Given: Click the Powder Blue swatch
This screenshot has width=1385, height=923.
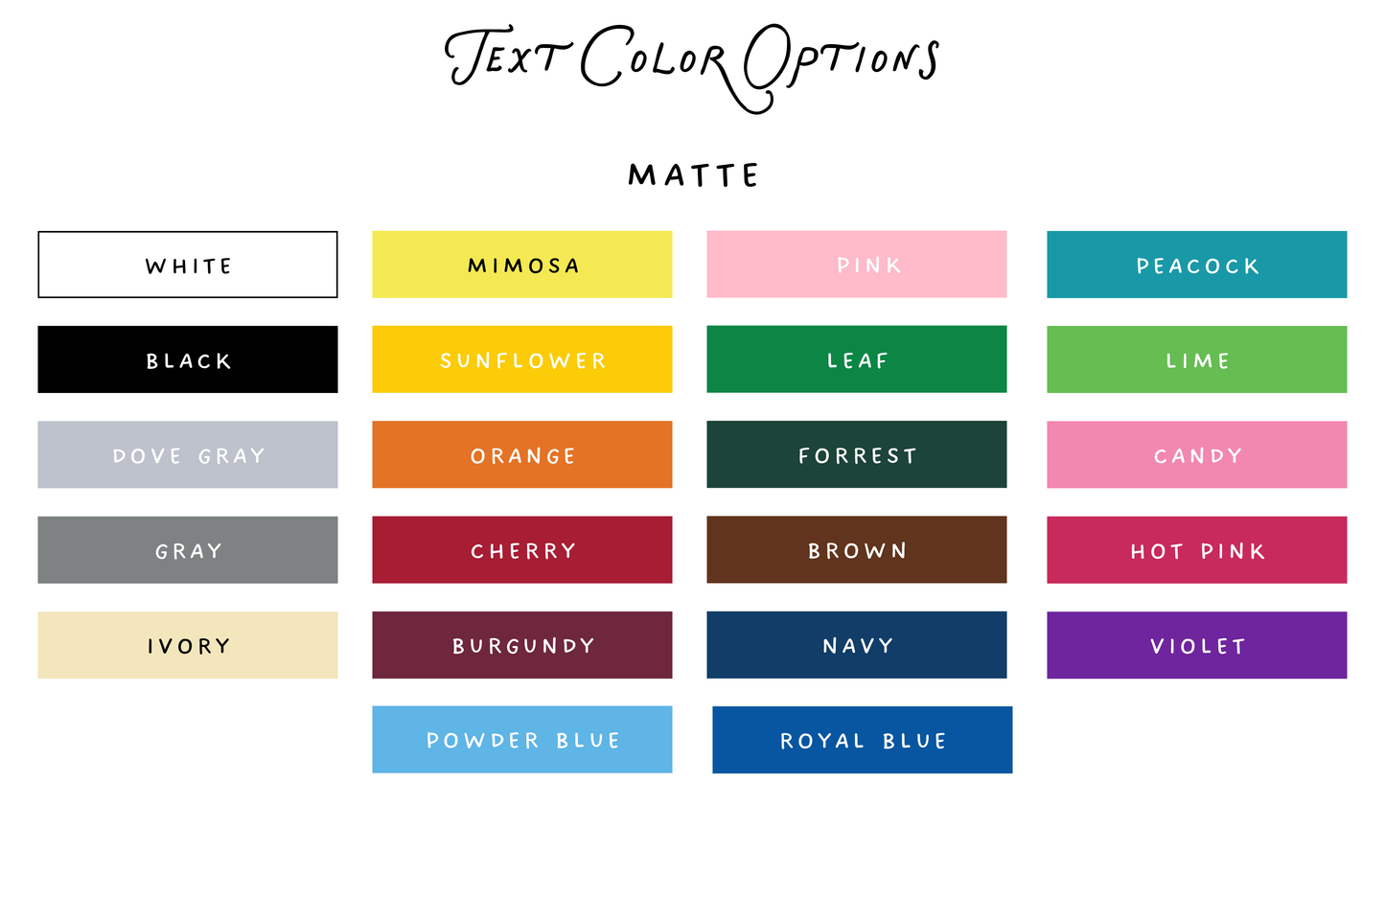Looking at the screenshot, I should click(522, 740).
